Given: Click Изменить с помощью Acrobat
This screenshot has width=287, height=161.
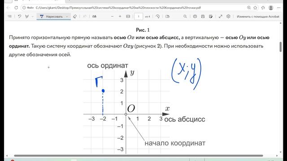Looking at the screenshot, I should (258, 17).
